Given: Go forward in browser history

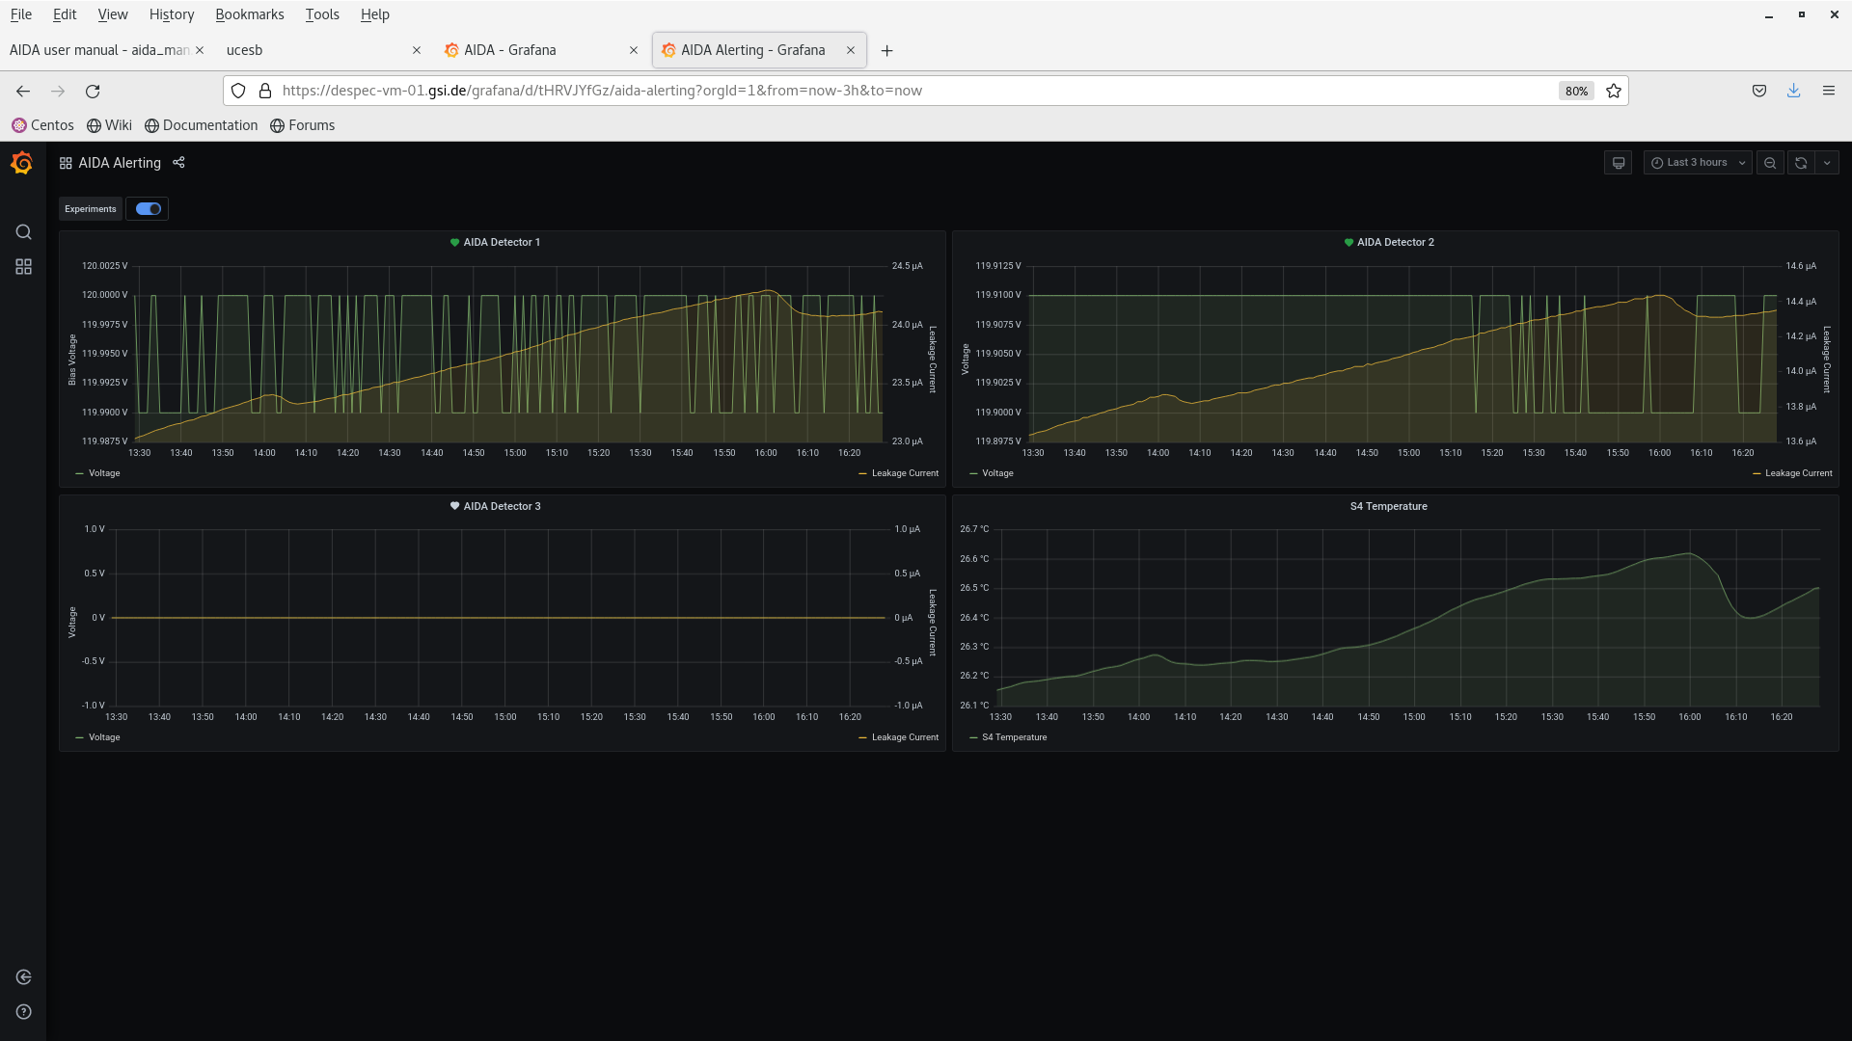Looking at the screenshot, I should (x=58, y=91).
